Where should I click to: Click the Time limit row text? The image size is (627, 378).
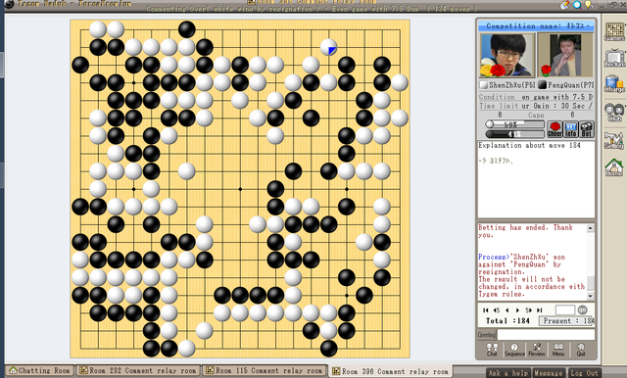click(536, 106)
